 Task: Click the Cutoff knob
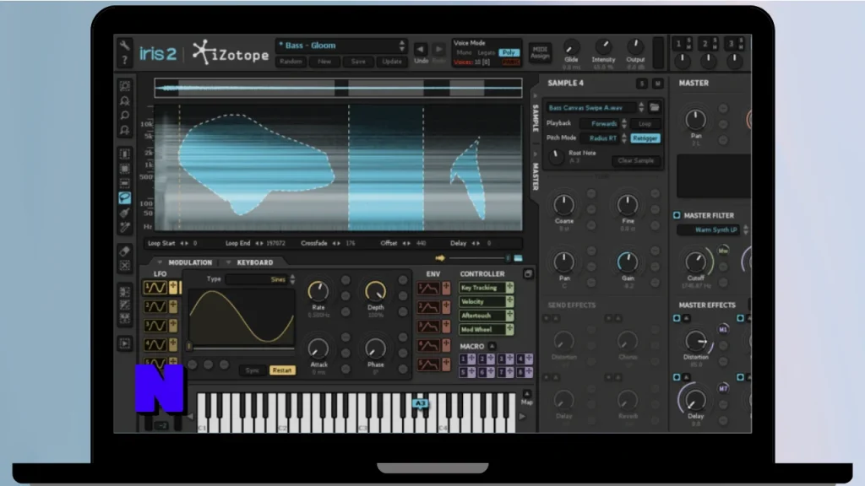(696, 262)
